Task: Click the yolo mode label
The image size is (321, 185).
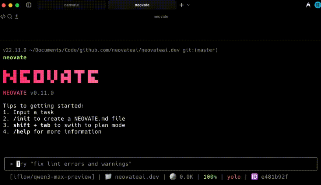Action: pyautogui.click(x=234, y=177)
